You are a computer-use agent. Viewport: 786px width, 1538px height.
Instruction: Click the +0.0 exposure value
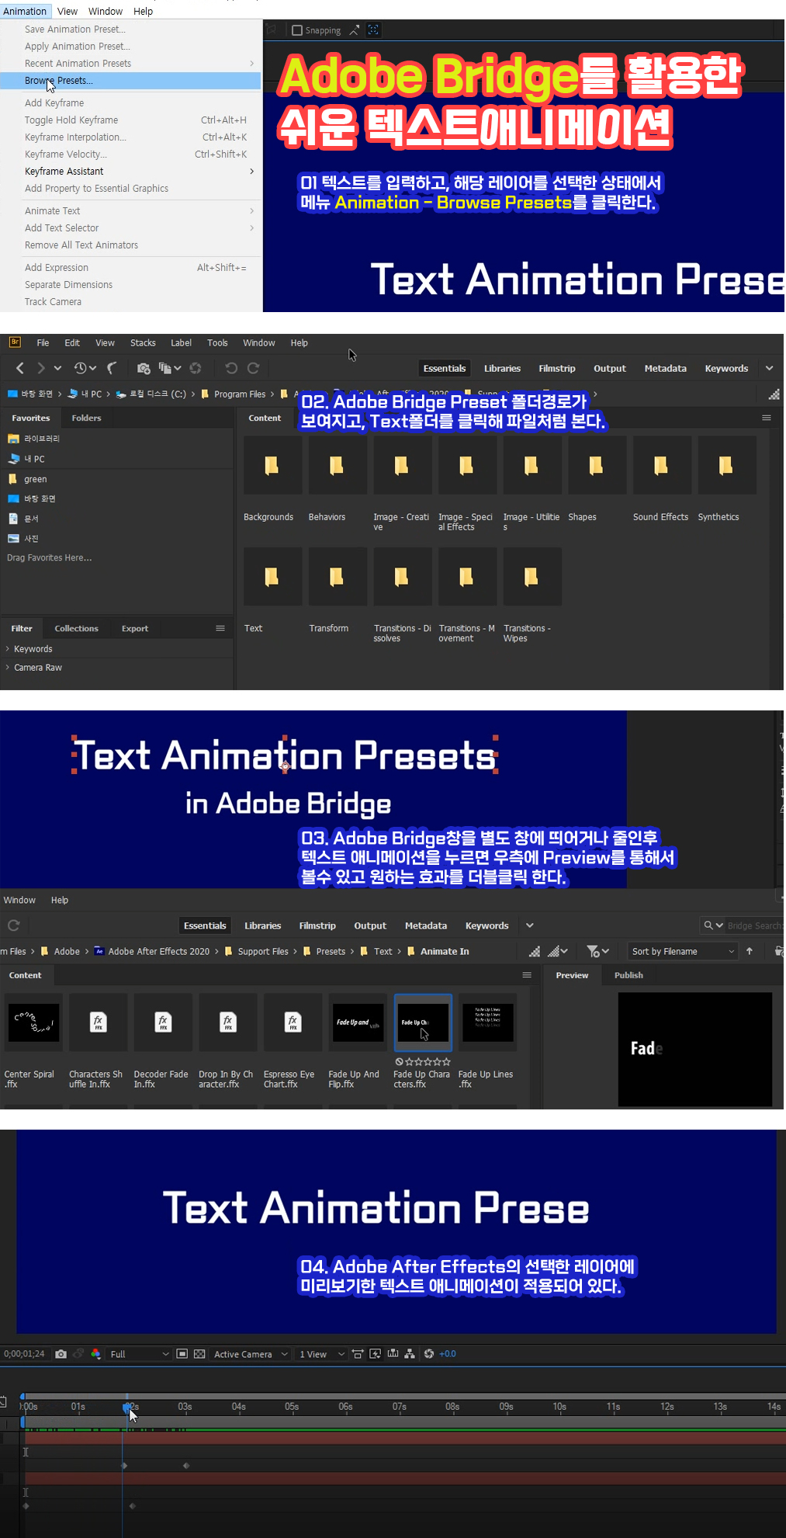[448, 1354]
